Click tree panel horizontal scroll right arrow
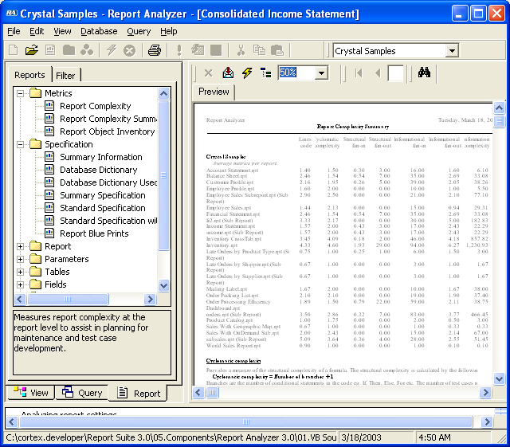Viewport: 510px width, 447px height. click(x=150, y=299)
